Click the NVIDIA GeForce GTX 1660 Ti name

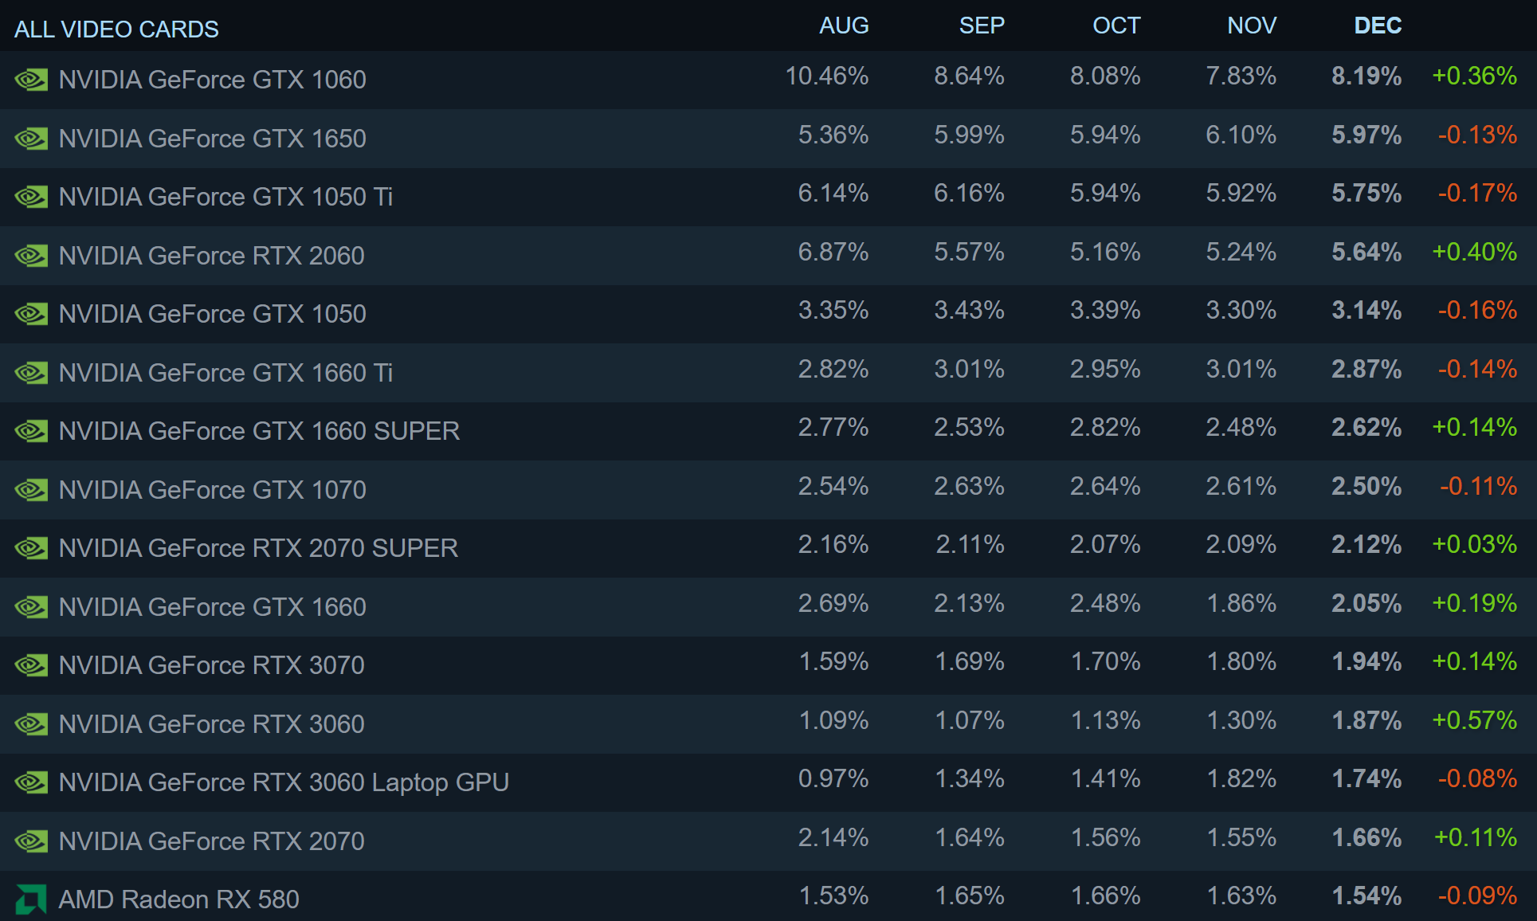(x=226, y=373)
